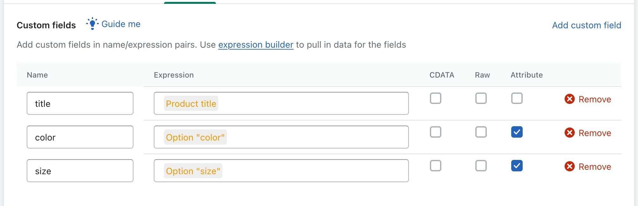Check CDATA for the size field

point(435,166)
